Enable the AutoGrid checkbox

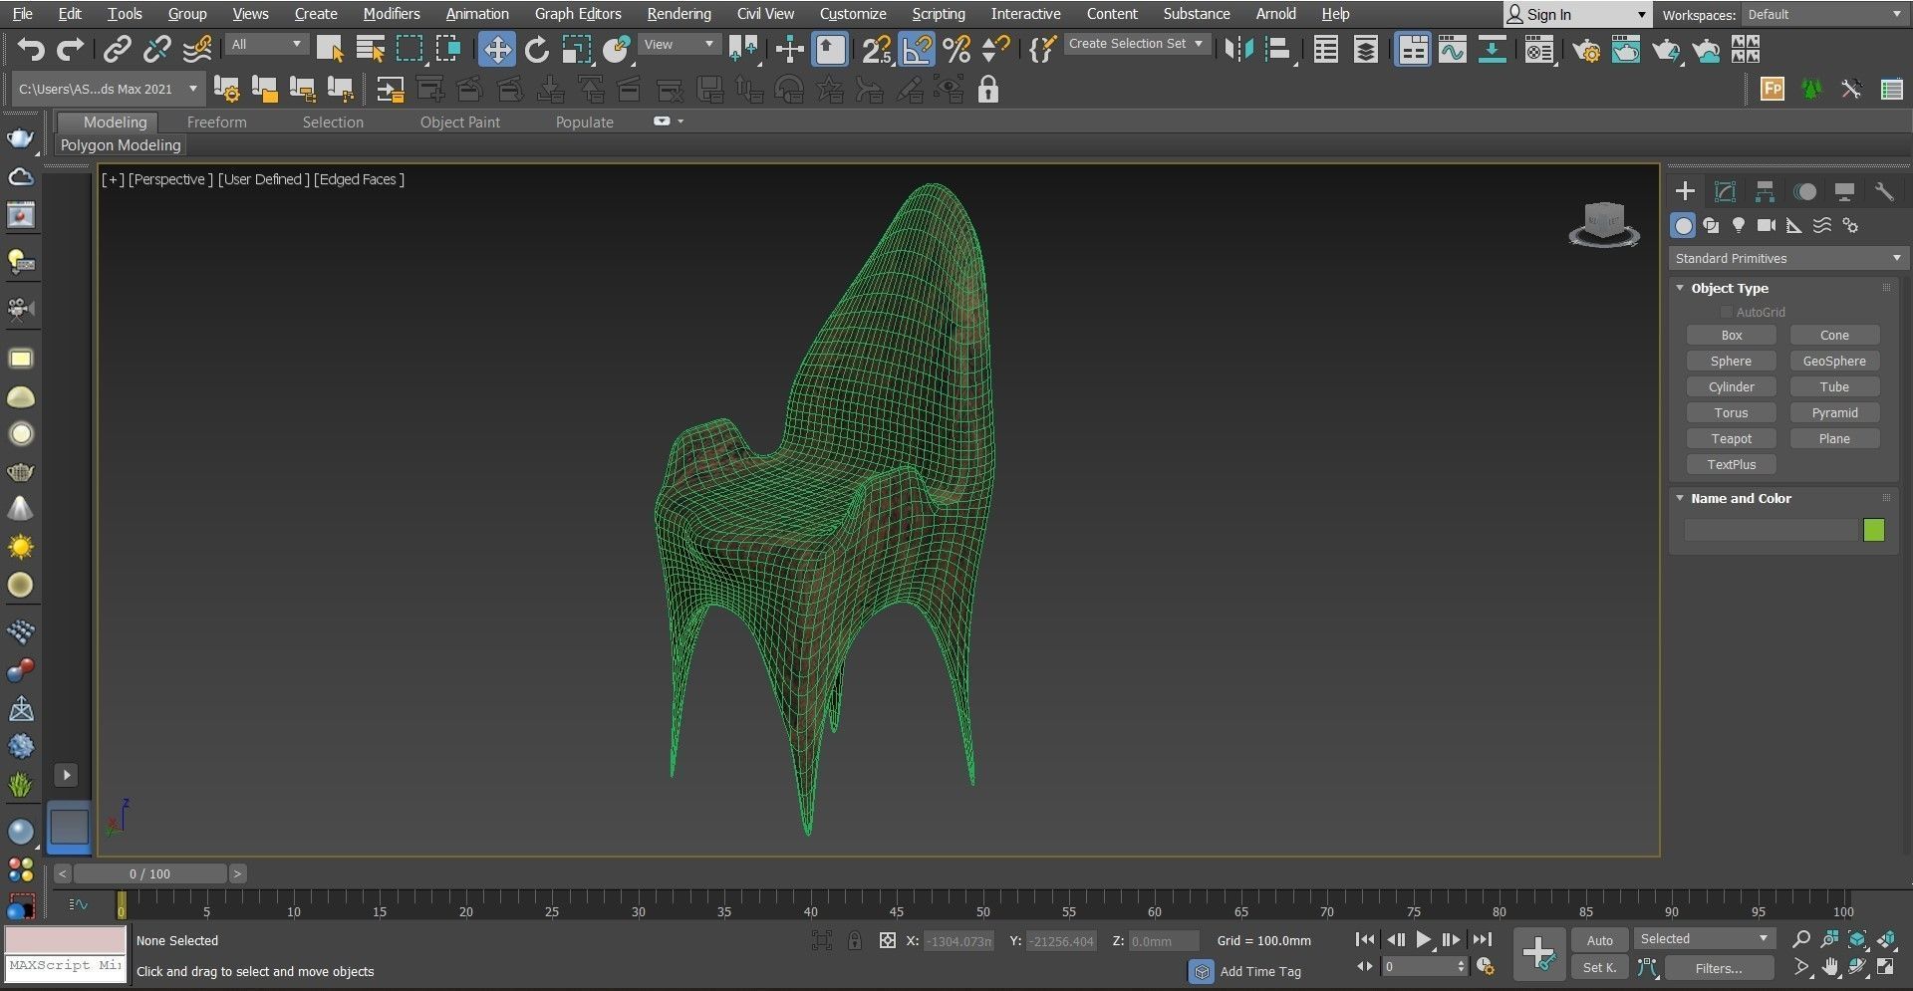click(x=1727, y=312)
